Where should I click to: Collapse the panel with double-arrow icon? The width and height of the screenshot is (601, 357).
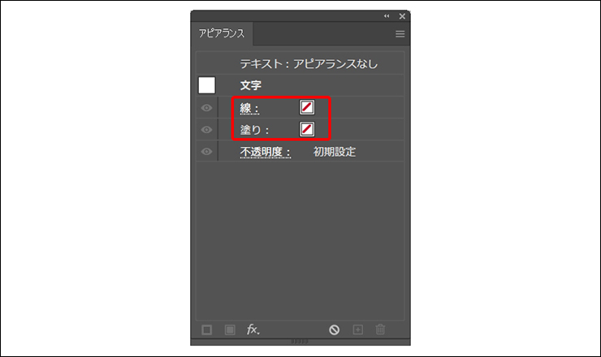[x=387, y=16]
